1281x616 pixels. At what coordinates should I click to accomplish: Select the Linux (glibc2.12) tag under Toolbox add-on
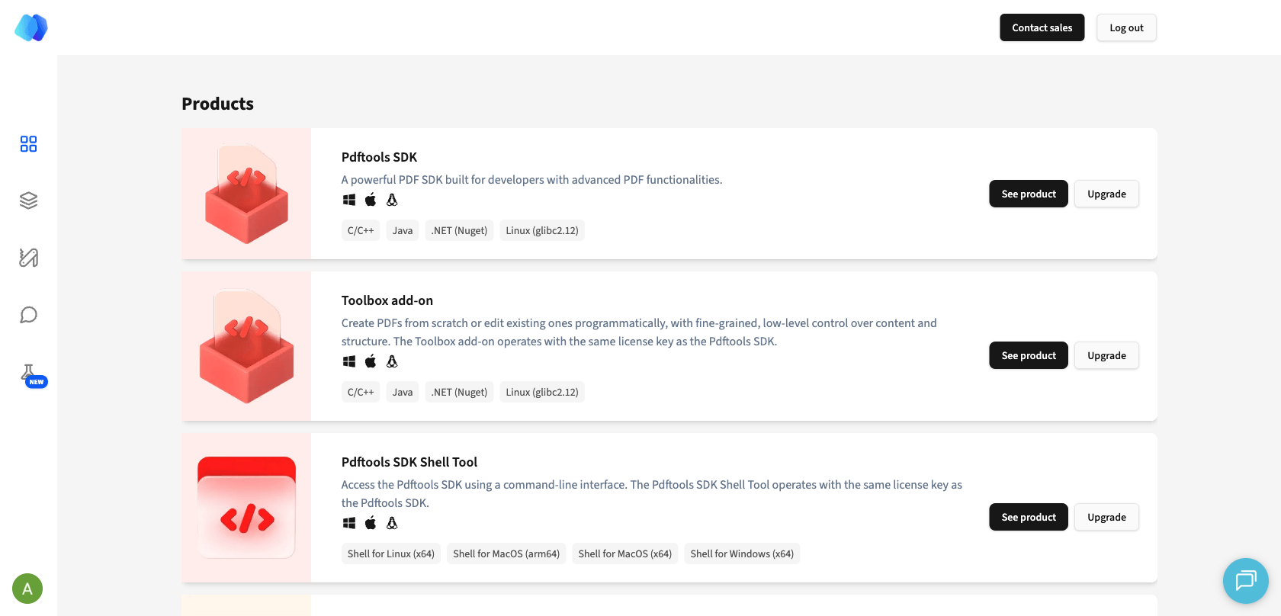[542, 392]
